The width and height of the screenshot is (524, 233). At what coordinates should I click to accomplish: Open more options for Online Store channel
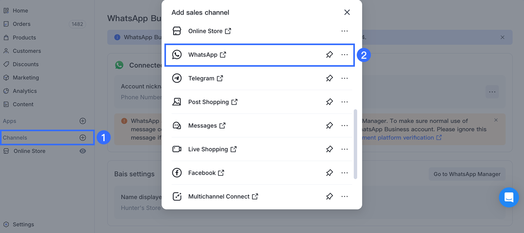pos(345,31)
